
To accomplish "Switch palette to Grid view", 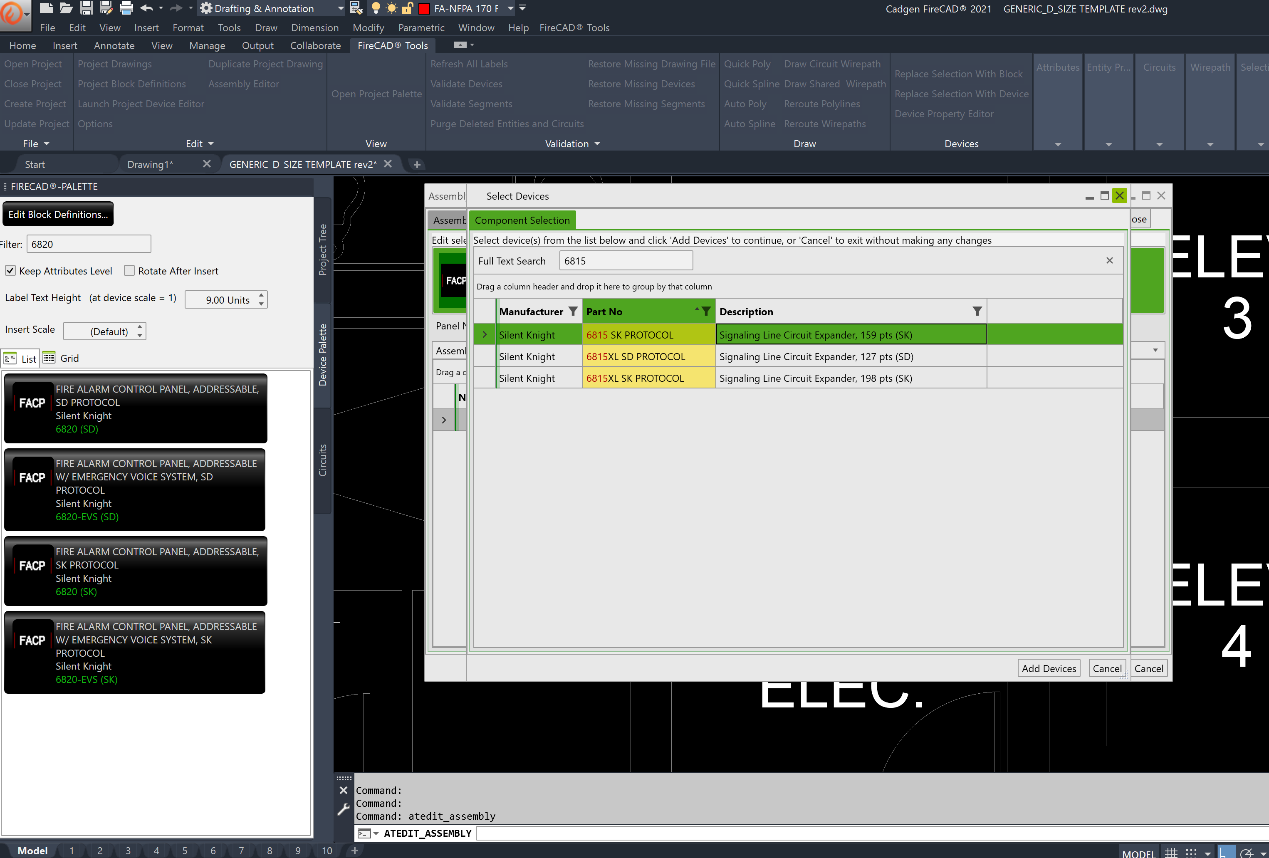I will click(x=61, y=358).
